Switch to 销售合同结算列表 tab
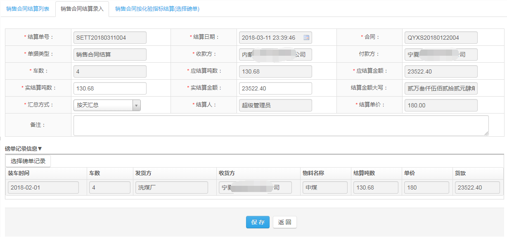Image resolution: width=507 pixels, height=237 pixels. pos(28,9)
